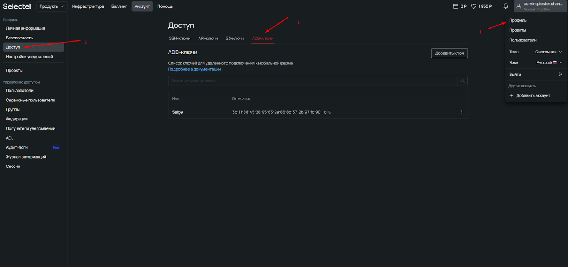568x267 pixels.
Task: Open Биллинг in the top menu
Action: click(119, 6)
